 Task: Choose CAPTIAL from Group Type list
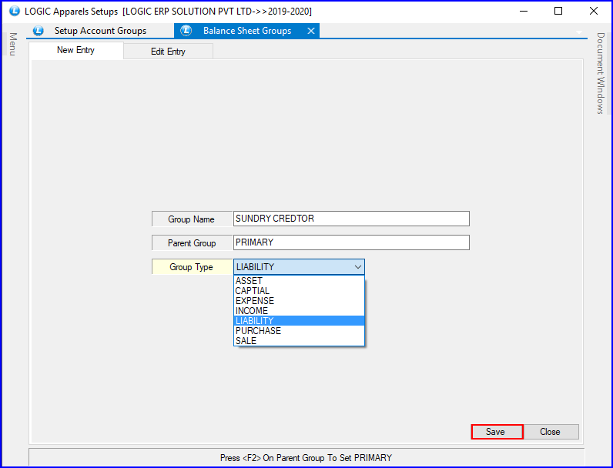pos(299,291)
